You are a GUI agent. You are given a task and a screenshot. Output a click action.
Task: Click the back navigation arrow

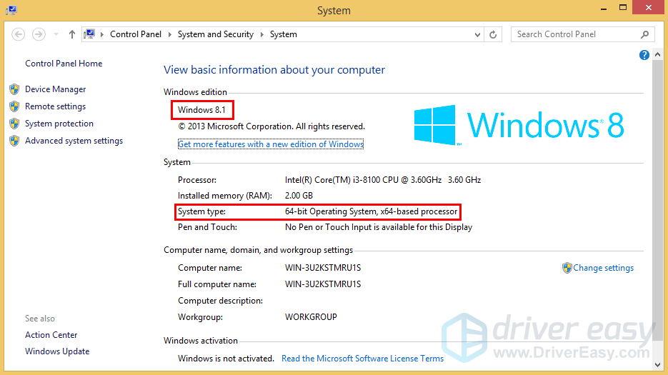click(19, 34)
